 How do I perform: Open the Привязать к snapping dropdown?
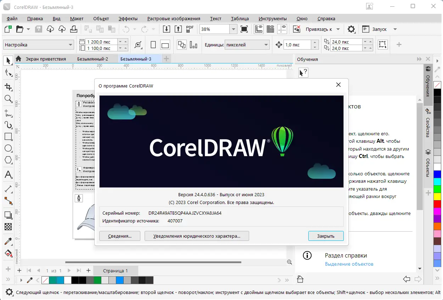tap(338, 29)
